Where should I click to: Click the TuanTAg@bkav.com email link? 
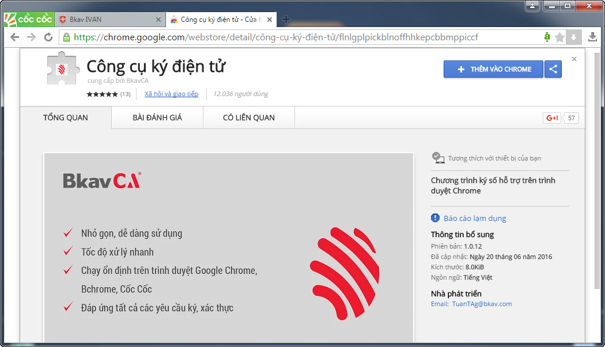(x=482, y=304)
